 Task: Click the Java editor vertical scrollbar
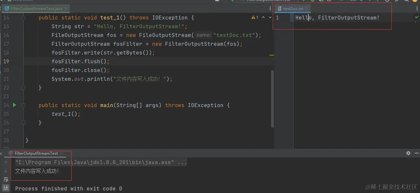coord(272,99)
